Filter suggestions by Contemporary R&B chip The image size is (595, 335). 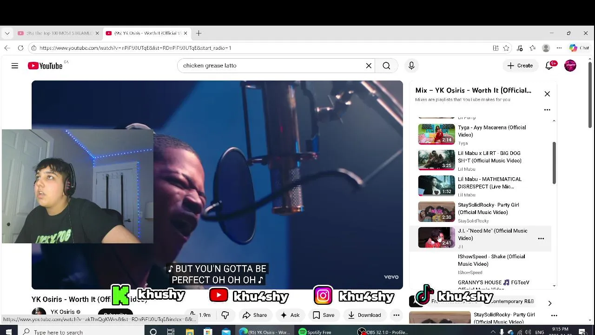(x=512, y=301)
